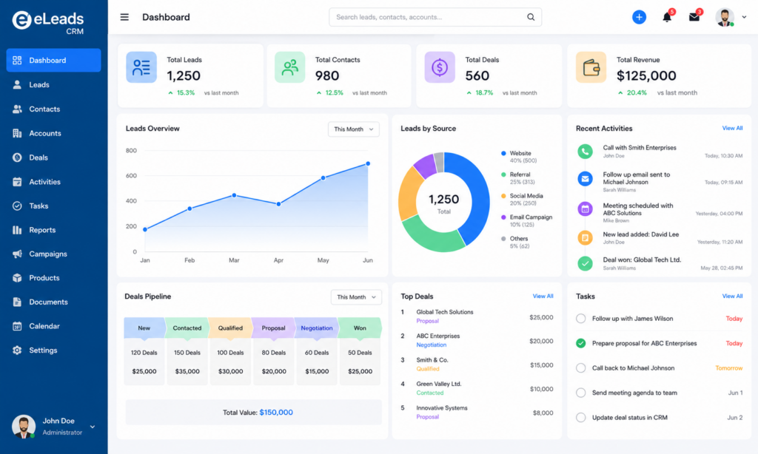Open the Dashboard sidebar item
The image size is (758, 454).
(53, 61)
